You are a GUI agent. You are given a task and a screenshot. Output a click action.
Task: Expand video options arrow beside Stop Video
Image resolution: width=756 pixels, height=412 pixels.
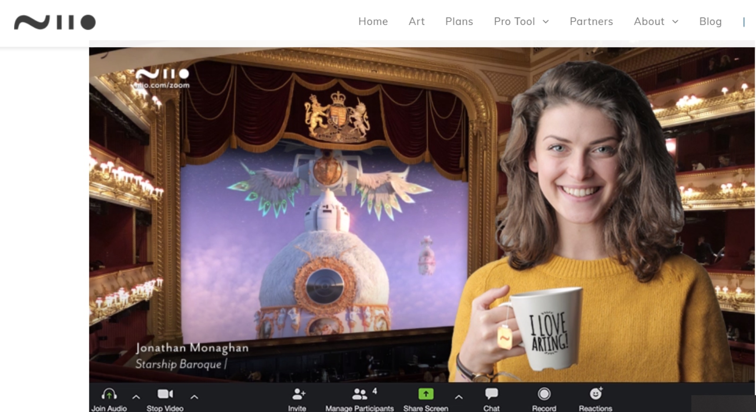click(194, 397)
